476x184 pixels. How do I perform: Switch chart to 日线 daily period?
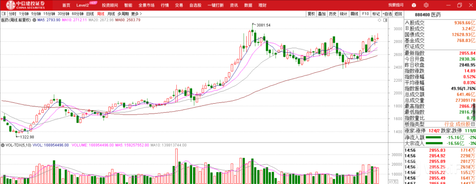pyautogui.click(x=90, y=14)
